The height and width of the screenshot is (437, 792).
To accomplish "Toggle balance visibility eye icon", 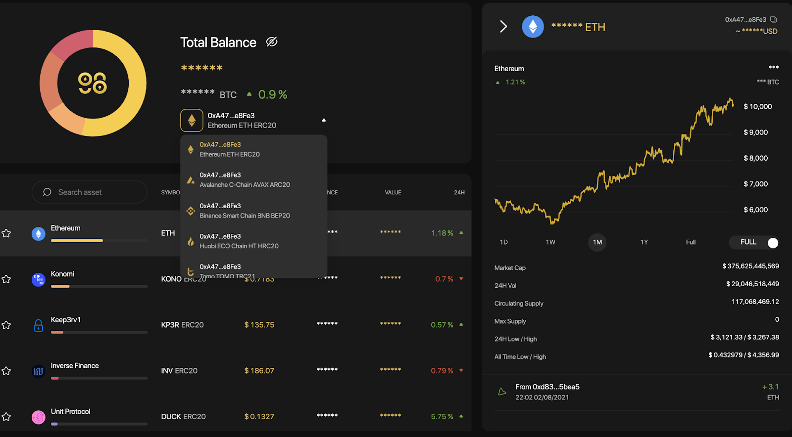I will tap(271, 42).
